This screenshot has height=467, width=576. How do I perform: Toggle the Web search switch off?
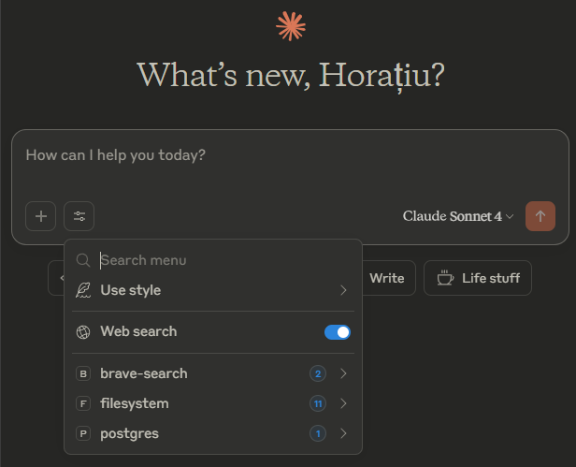[338, 331]
